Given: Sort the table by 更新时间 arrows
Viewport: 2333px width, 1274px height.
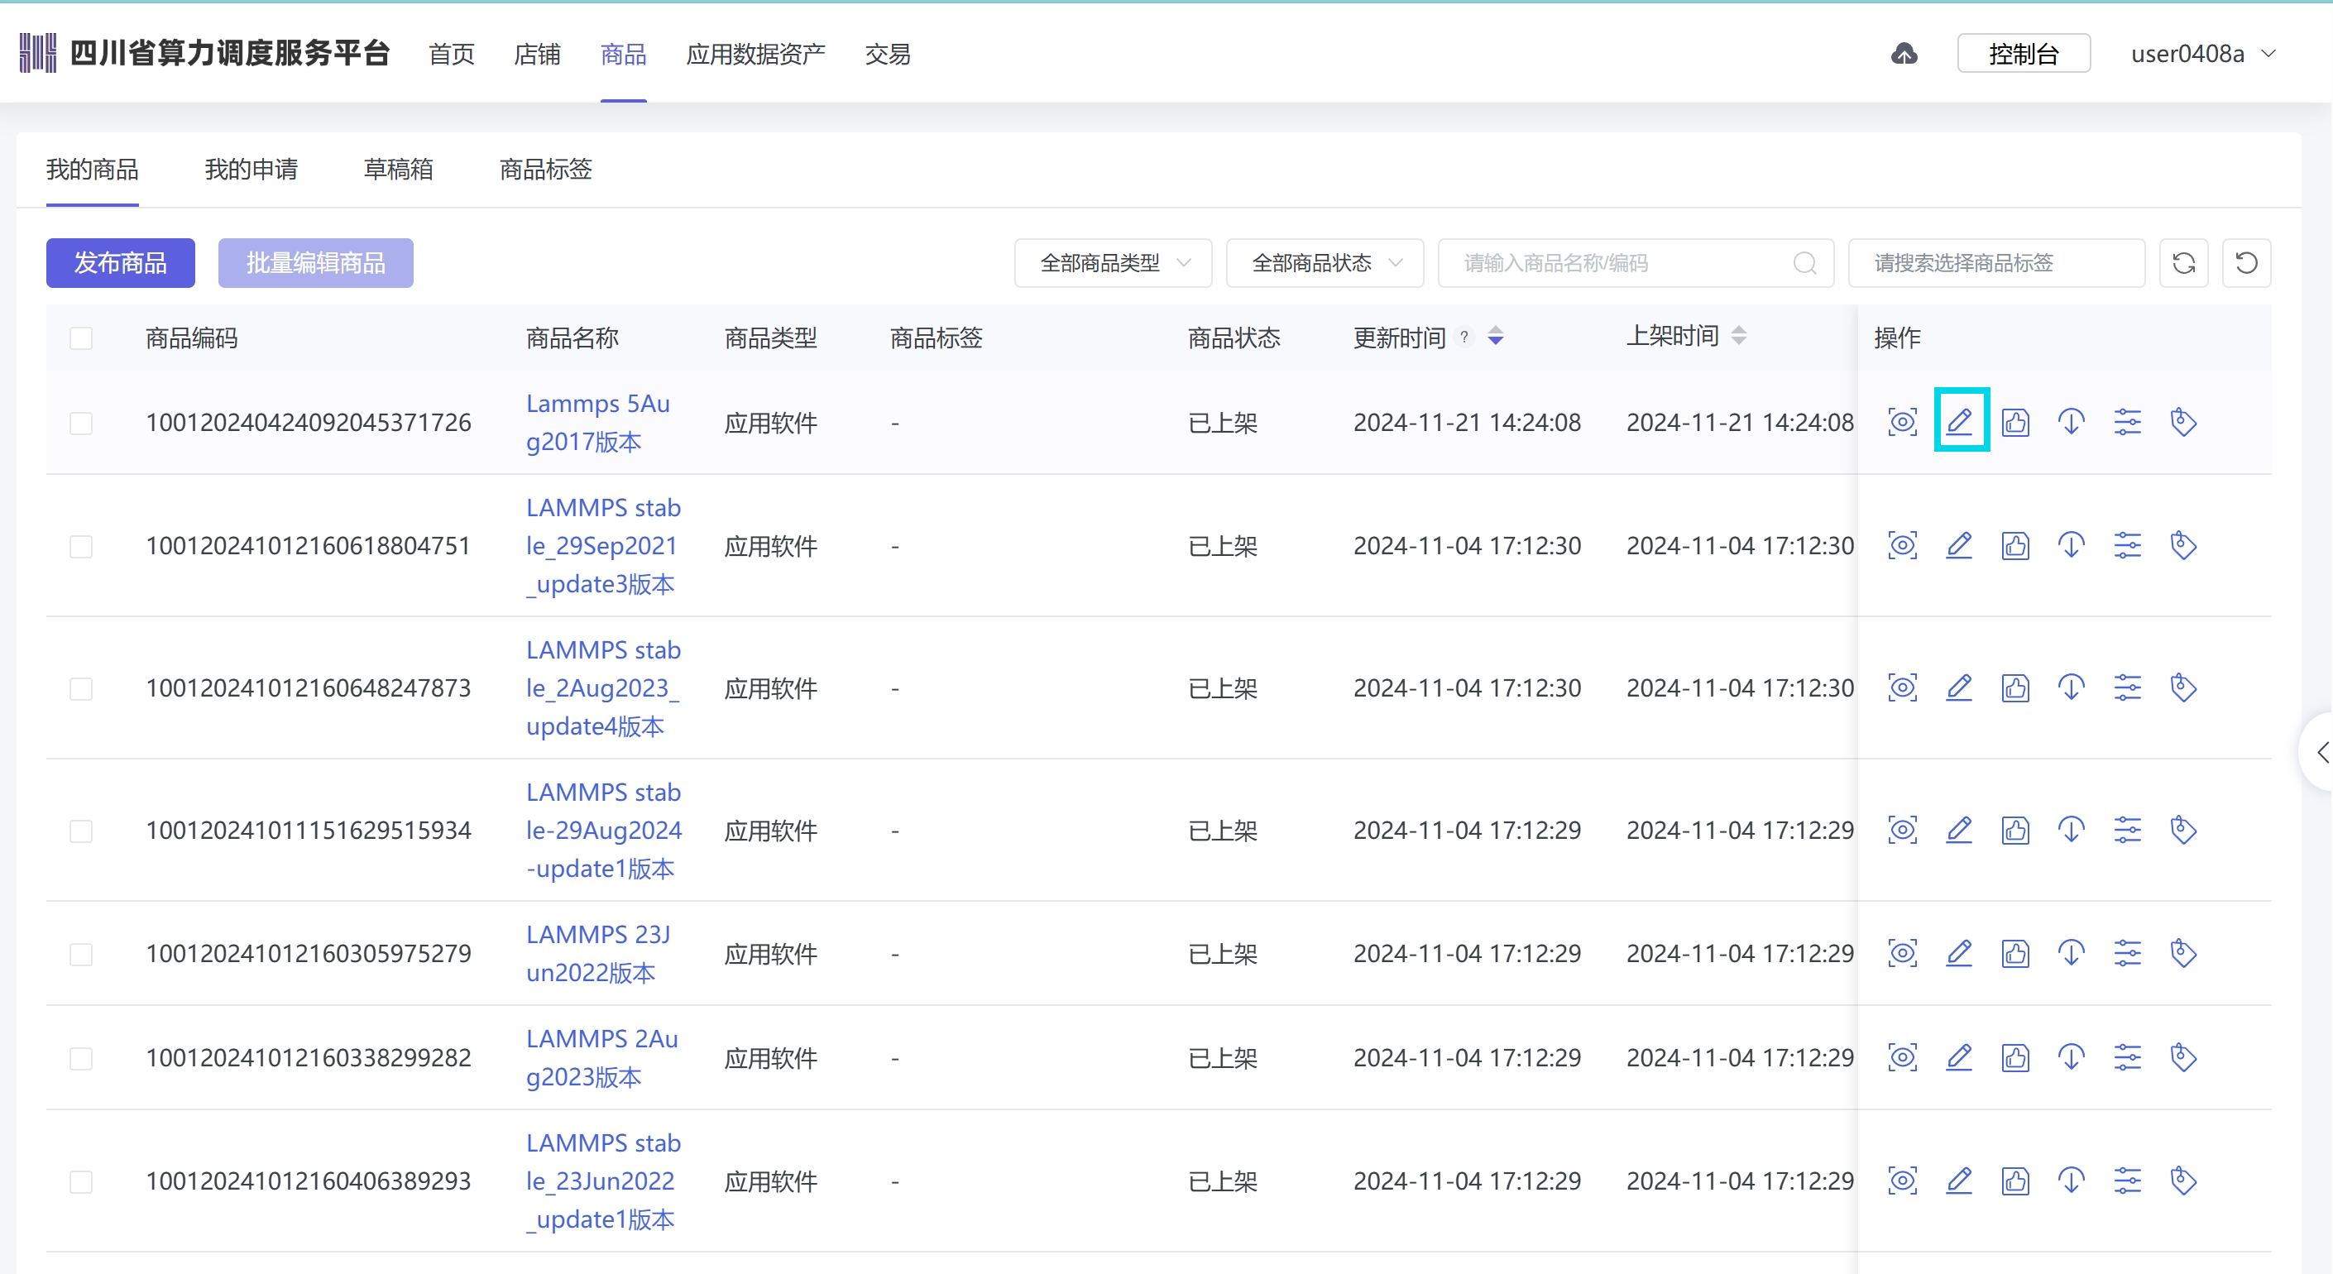Looking at the screenshot, I should pos(1495,337).
